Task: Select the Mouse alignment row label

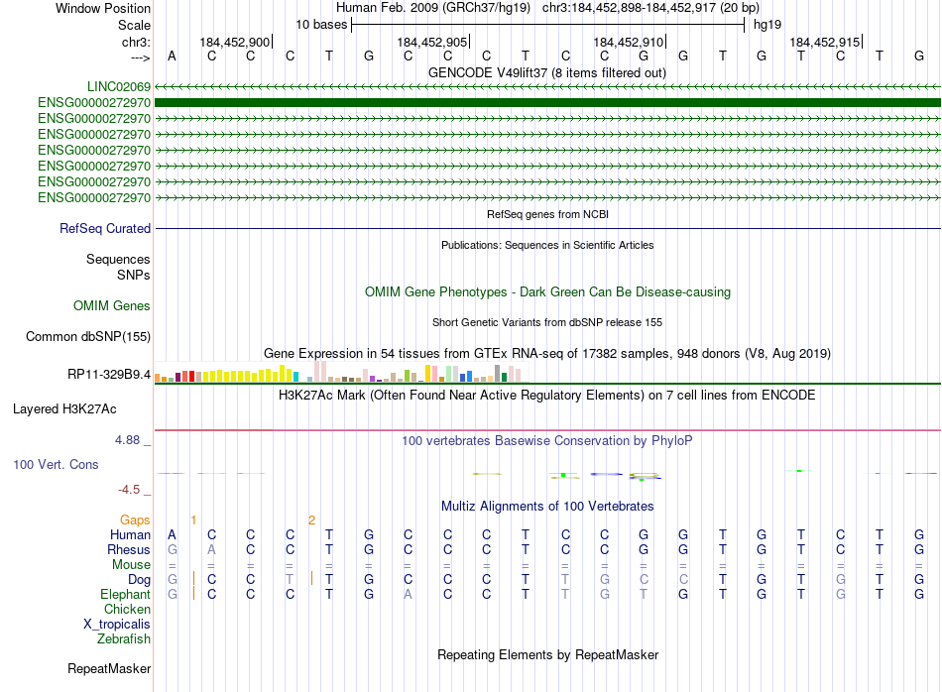Action: pyautogui.click(x=132, y=565)
